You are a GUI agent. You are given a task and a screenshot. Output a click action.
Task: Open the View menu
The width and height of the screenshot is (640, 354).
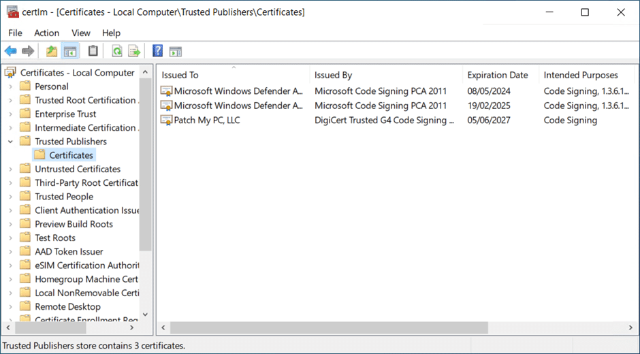[80, 33]
